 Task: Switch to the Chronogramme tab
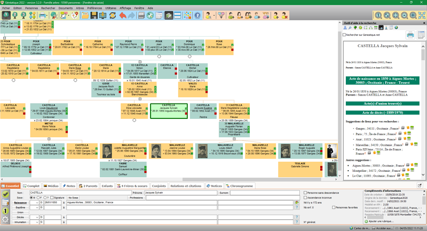click(x=239, y=186)
